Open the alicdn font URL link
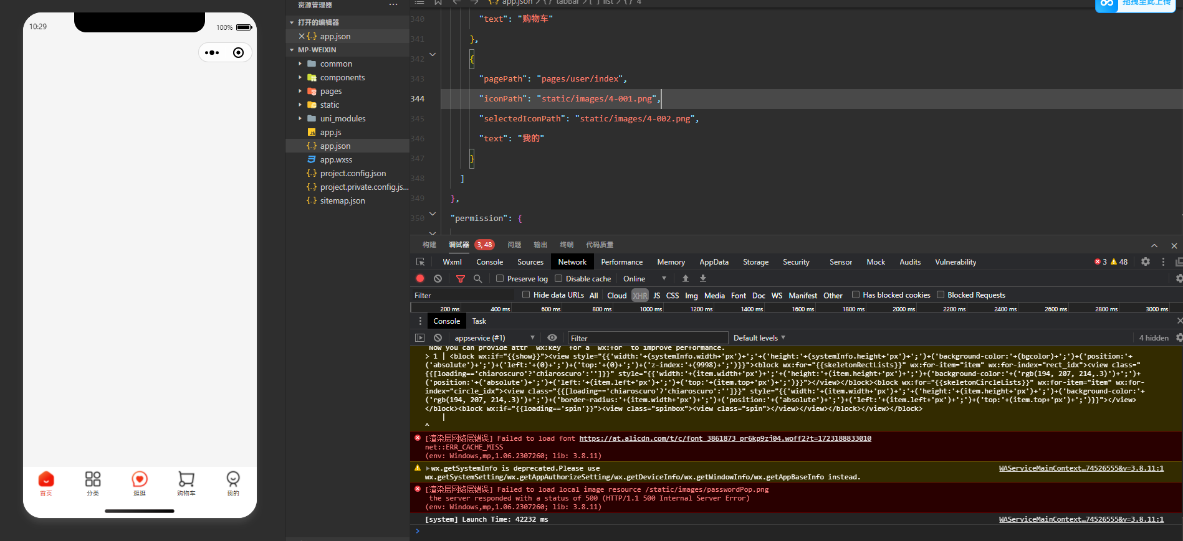Viewport: 1183px width, 541px height. point(725,438)
